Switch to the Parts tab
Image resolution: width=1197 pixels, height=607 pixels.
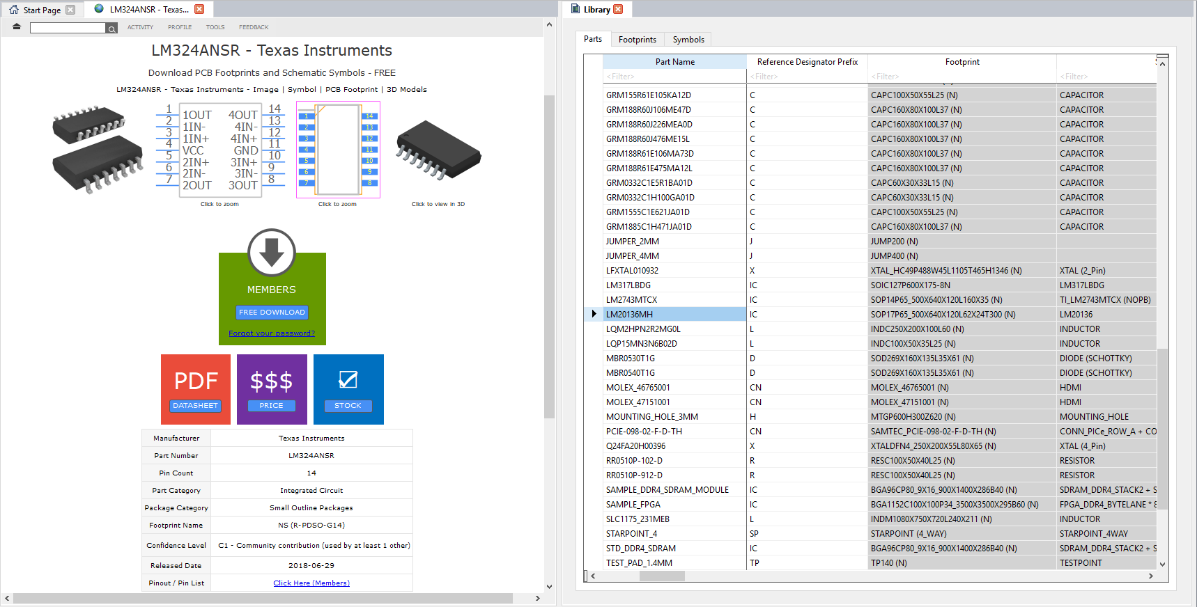[593, 39]
